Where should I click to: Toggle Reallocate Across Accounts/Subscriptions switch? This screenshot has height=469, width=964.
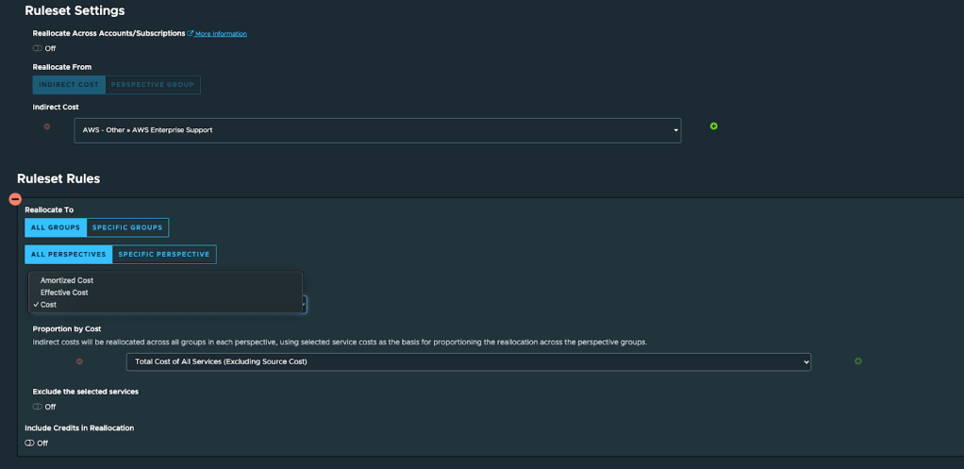(38, 48)
